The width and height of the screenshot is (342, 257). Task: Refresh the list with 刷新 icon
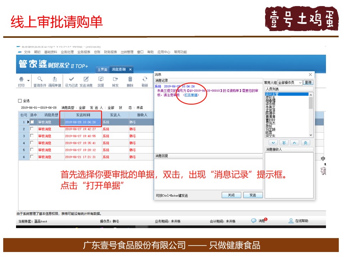coord(145,79)
